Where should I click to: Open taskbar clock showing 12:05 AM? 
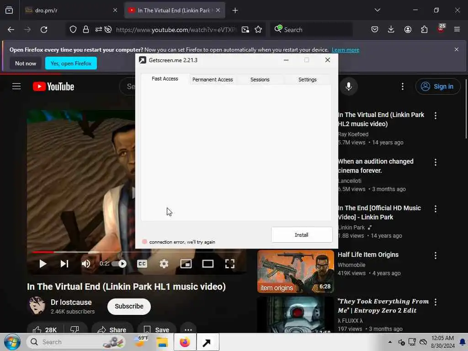(x=442, y=342)
